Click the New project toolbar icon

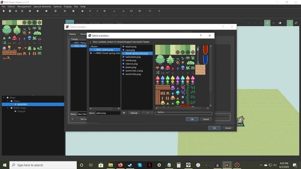(x=4, y=11)
